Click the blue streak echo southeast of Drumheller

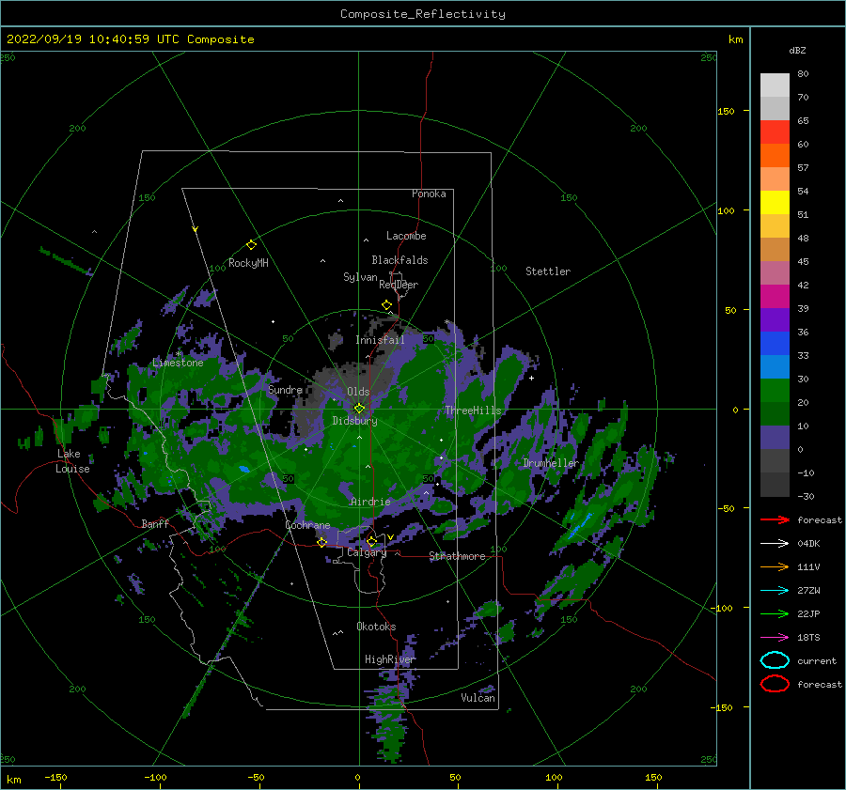pos(580,525)
